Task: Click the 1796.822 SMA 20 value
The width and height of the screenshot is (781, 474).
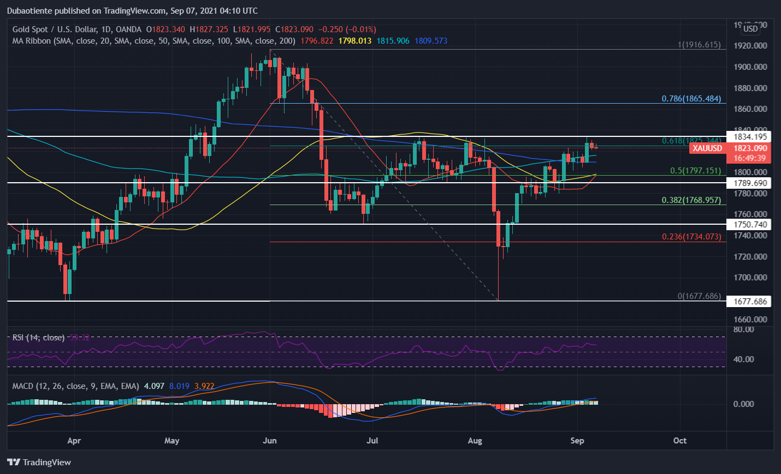Action: pyautogui.click(x=317, y=41)
